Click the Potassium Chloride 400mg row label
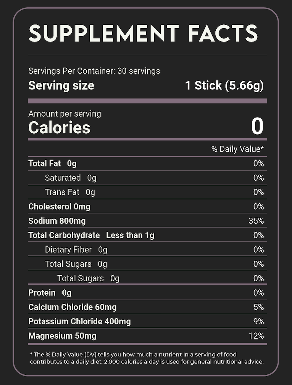The height and width of the screenshot is (385, 292). (79, 321)
